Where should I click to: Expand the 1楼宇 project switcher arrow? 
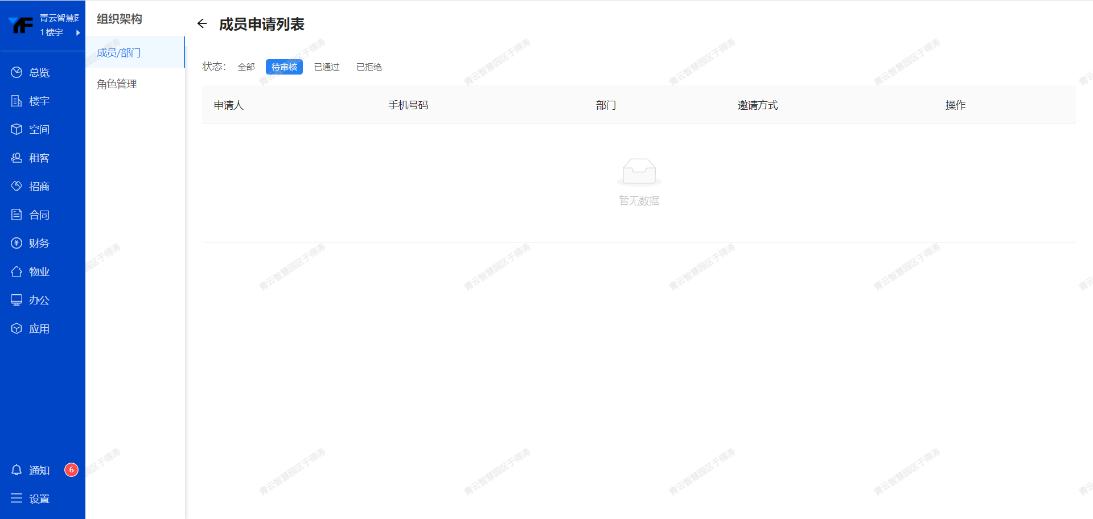[x=78, y=32]
